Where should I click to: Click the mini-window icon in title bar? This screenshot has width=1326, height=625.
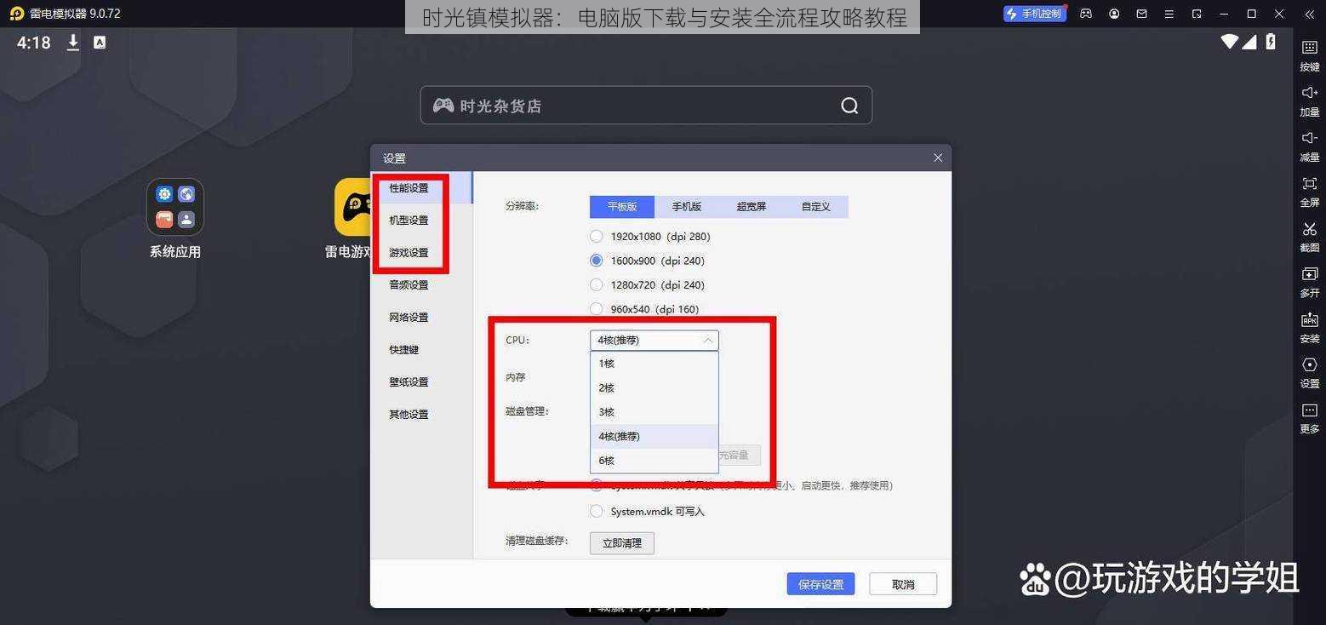[x=1197, y=14]
